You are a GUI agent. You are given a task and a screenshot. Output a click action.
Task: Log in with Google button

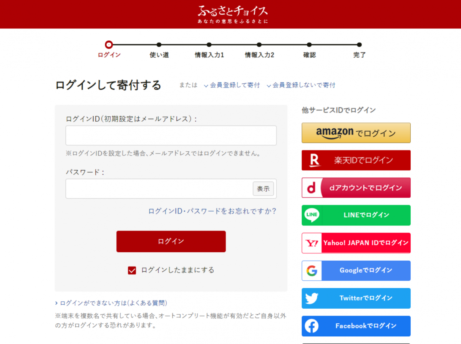tap(356, 271)
